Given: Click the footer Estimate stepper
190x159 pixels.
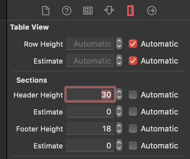Looking at the screenshot, I should [119, 145].
